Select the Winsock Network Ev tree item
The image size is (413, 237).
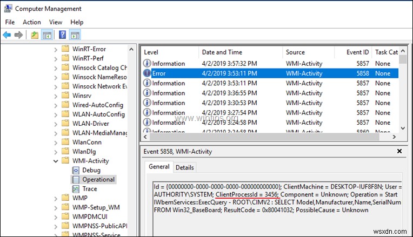(99, 86)
